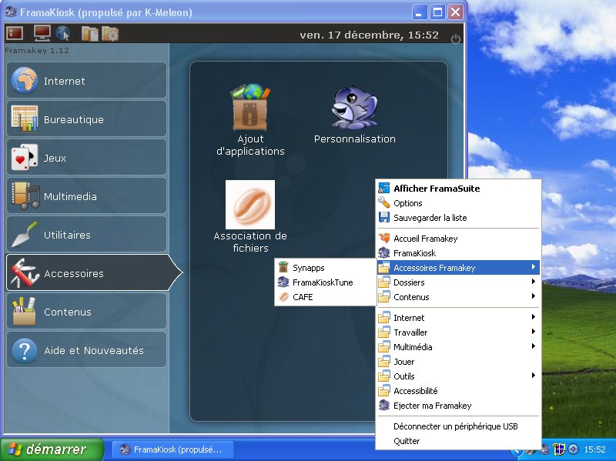Expand the Outils submenu
Viewport: 616px width, 461px height.
[x=458, y=376]
